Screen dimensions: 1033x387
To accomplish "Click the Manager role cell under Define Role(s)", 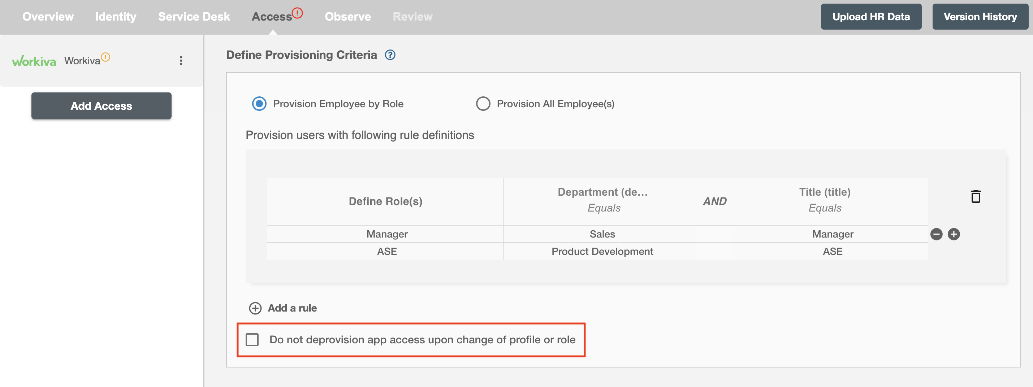I will pos(386,234).
